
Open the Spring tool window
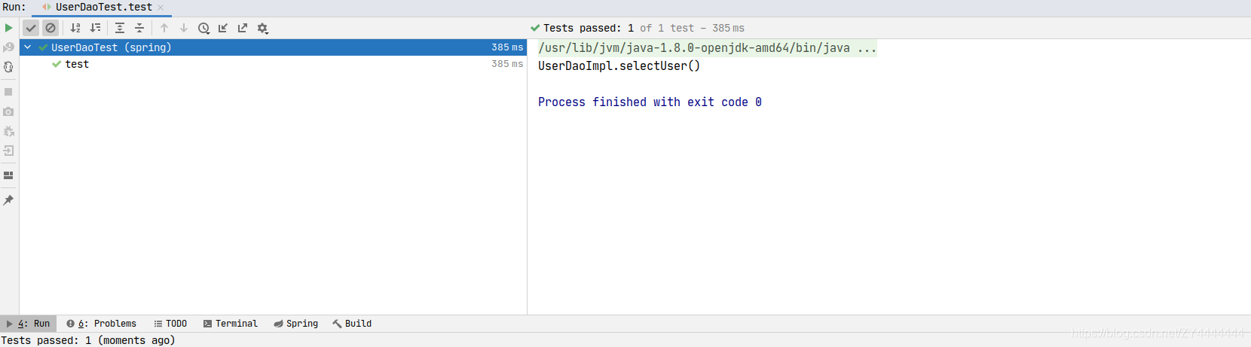(296, 324)
